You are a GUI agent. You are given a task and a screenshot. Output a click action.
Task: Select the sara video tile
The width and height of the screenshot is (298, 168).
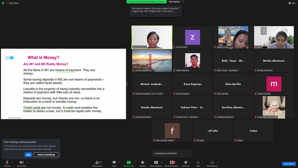pyautogui.click(x=274, y=37)
